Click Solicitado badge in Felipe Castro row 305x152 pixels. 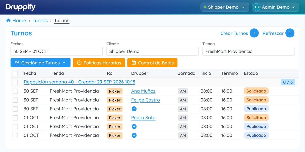[x=256, y=100]
